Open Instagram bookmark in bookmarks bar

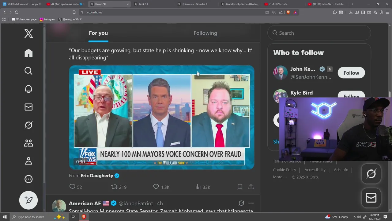pyautogui.click(x=47, y=19)
